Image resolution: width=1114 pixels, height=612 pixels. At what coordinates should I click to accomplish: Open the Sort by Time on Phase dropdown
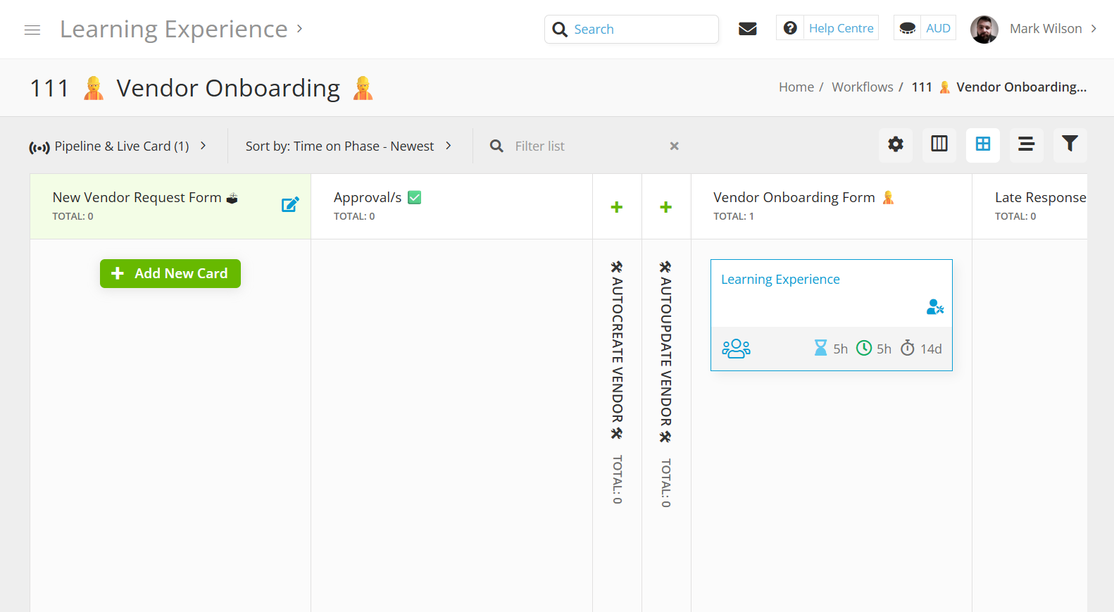[x=348, y=146]
